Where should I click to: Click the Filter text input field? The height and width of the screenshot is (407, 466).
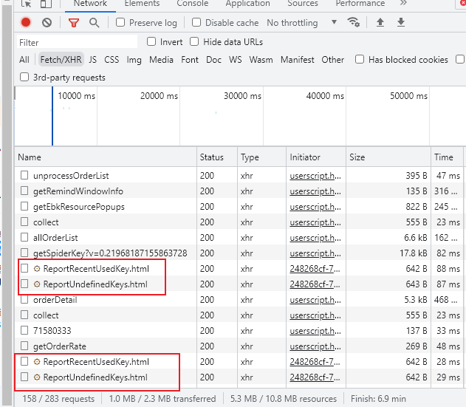point(77,42)
